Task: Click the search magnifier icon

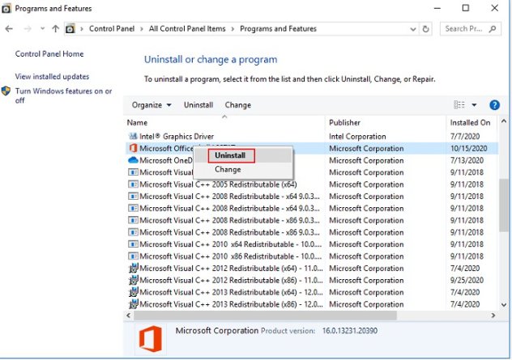Action: (493, 29)
